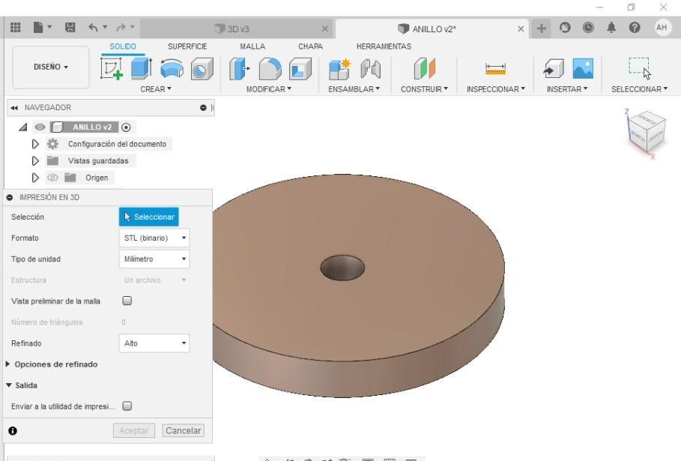Expand Configuración del documento node
Image resolution: width=681 pixels, height=461 pixels.
tap(35, 144)
